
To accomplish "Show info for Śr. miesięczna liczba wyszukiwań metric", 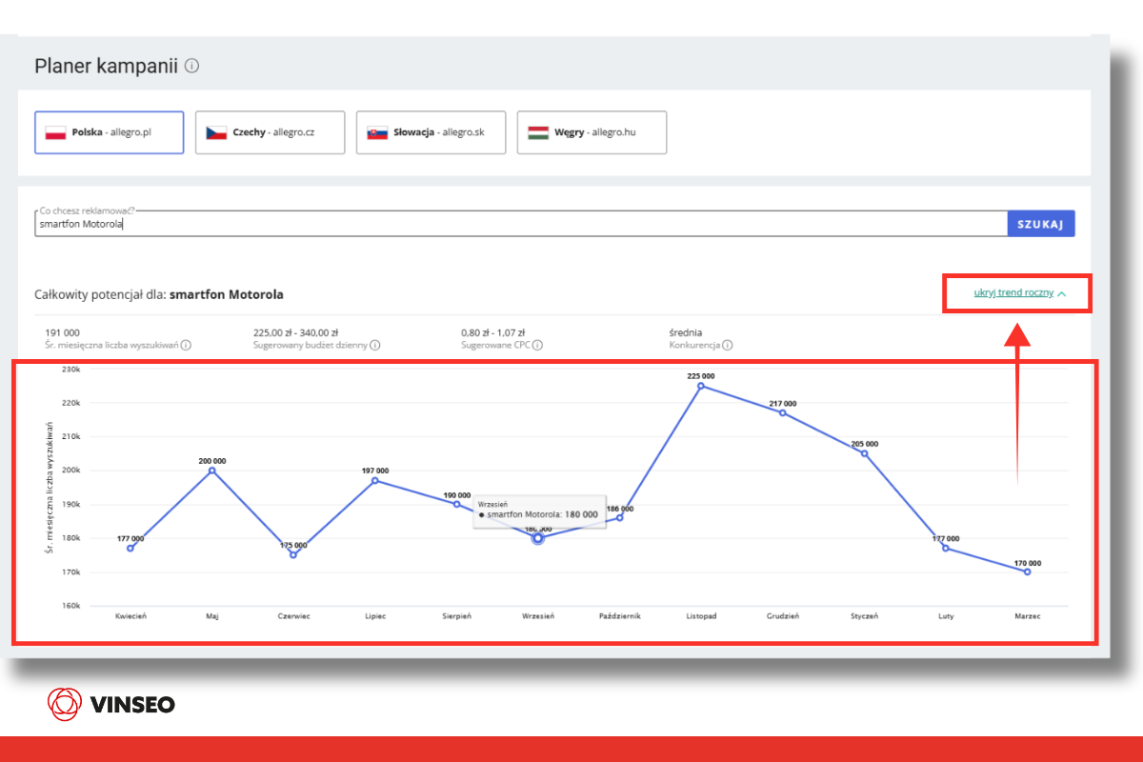I will pos(187,345).
